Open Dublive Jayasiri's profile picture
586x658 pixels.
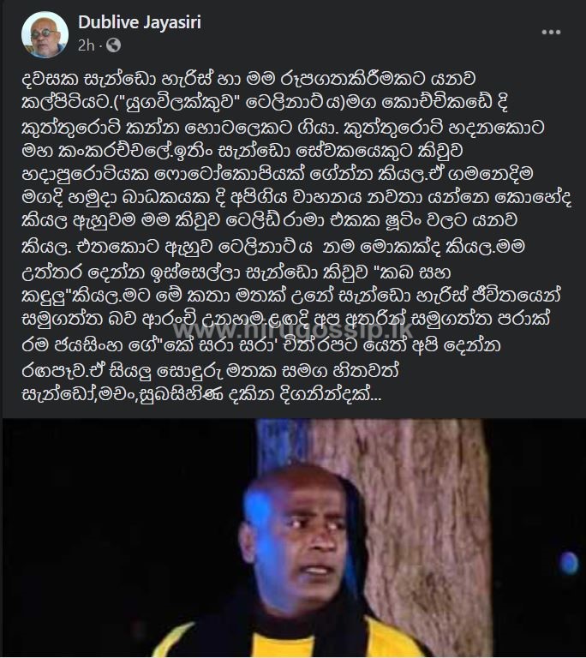(x=45, y=34)
